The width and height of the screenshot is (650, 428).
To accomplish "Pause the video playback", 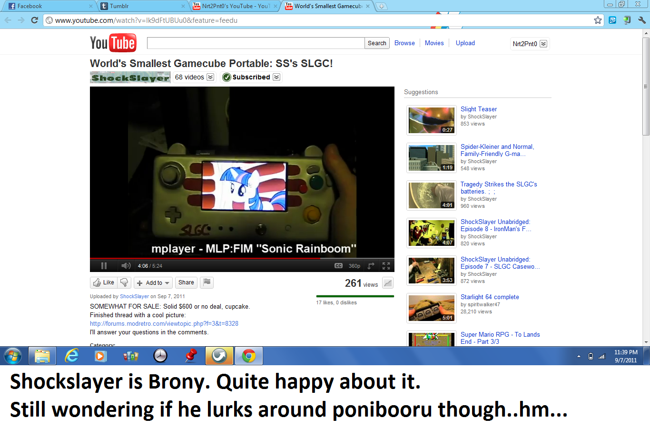I will tap(104, 266).
